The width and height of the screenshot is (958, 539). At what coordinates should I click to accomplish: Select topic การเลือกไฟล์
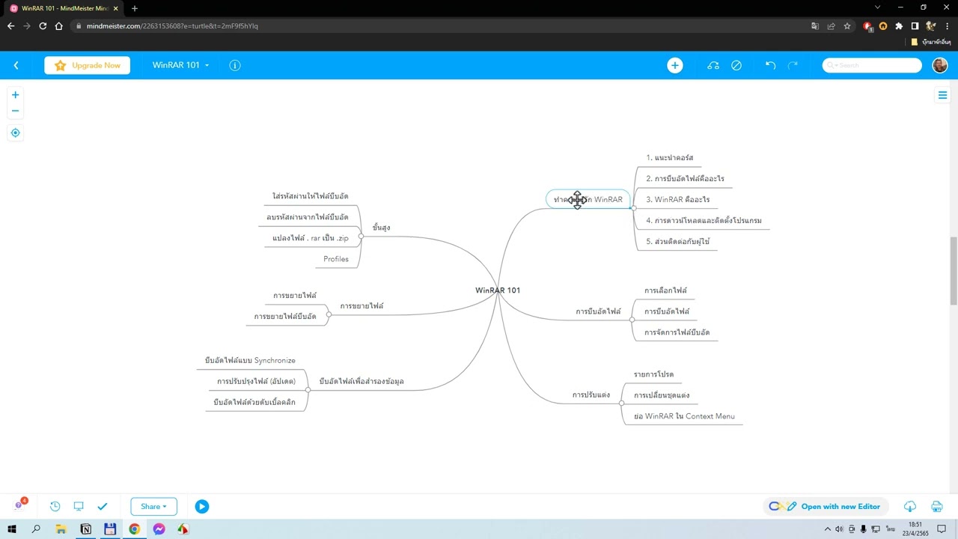[666, 290]
